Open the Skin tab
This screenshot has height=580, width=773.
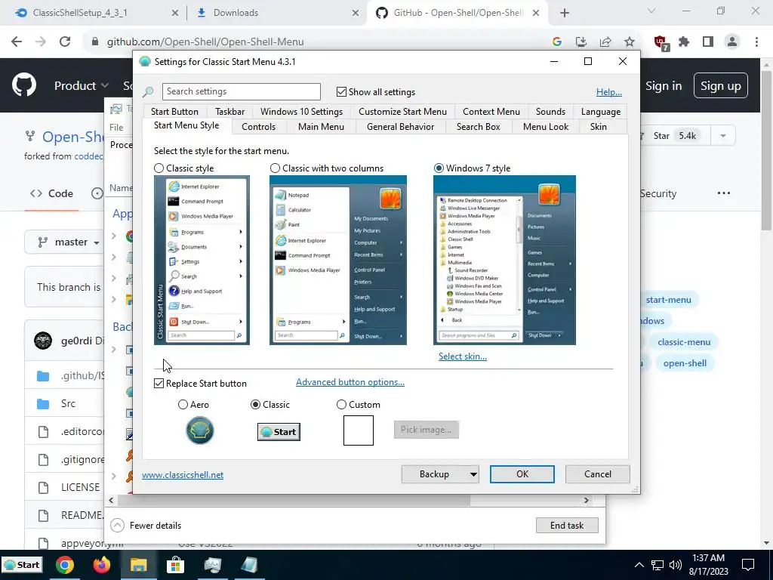(x=599, y=127)
